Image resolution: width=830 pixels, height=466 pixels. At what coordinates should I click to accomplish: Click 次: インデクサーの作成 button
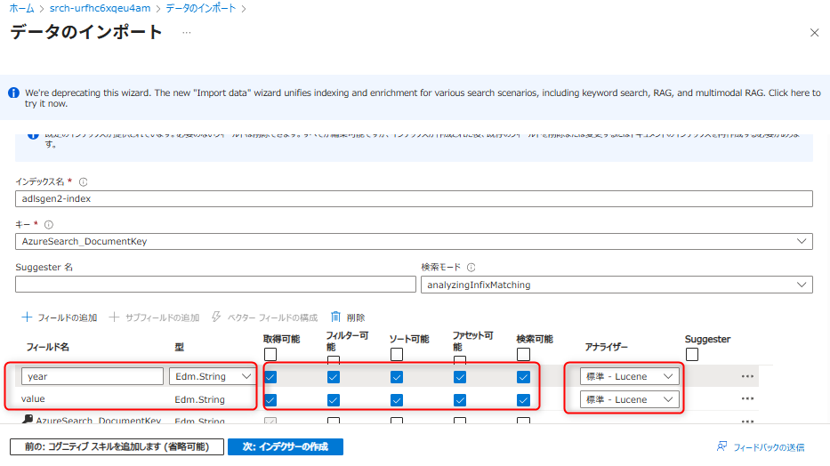pyautogui.click(x=286, y=447)
